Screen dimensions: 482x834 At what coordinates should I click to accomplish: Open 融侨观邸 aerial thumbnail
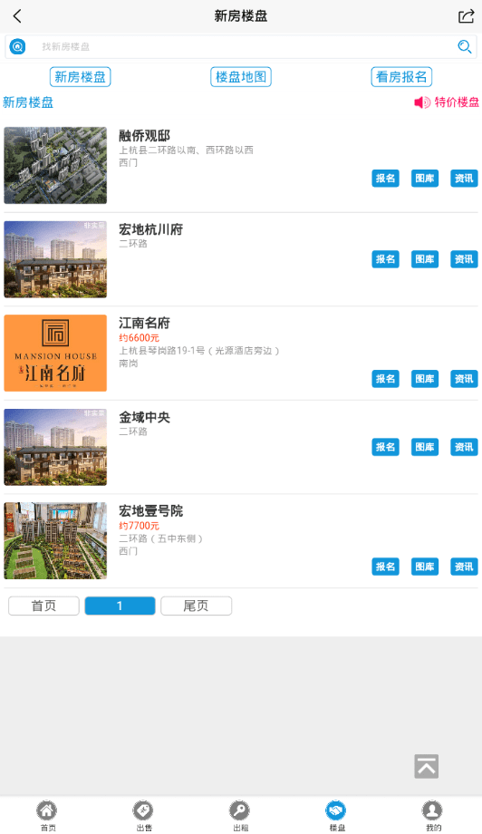click(55, 165)
